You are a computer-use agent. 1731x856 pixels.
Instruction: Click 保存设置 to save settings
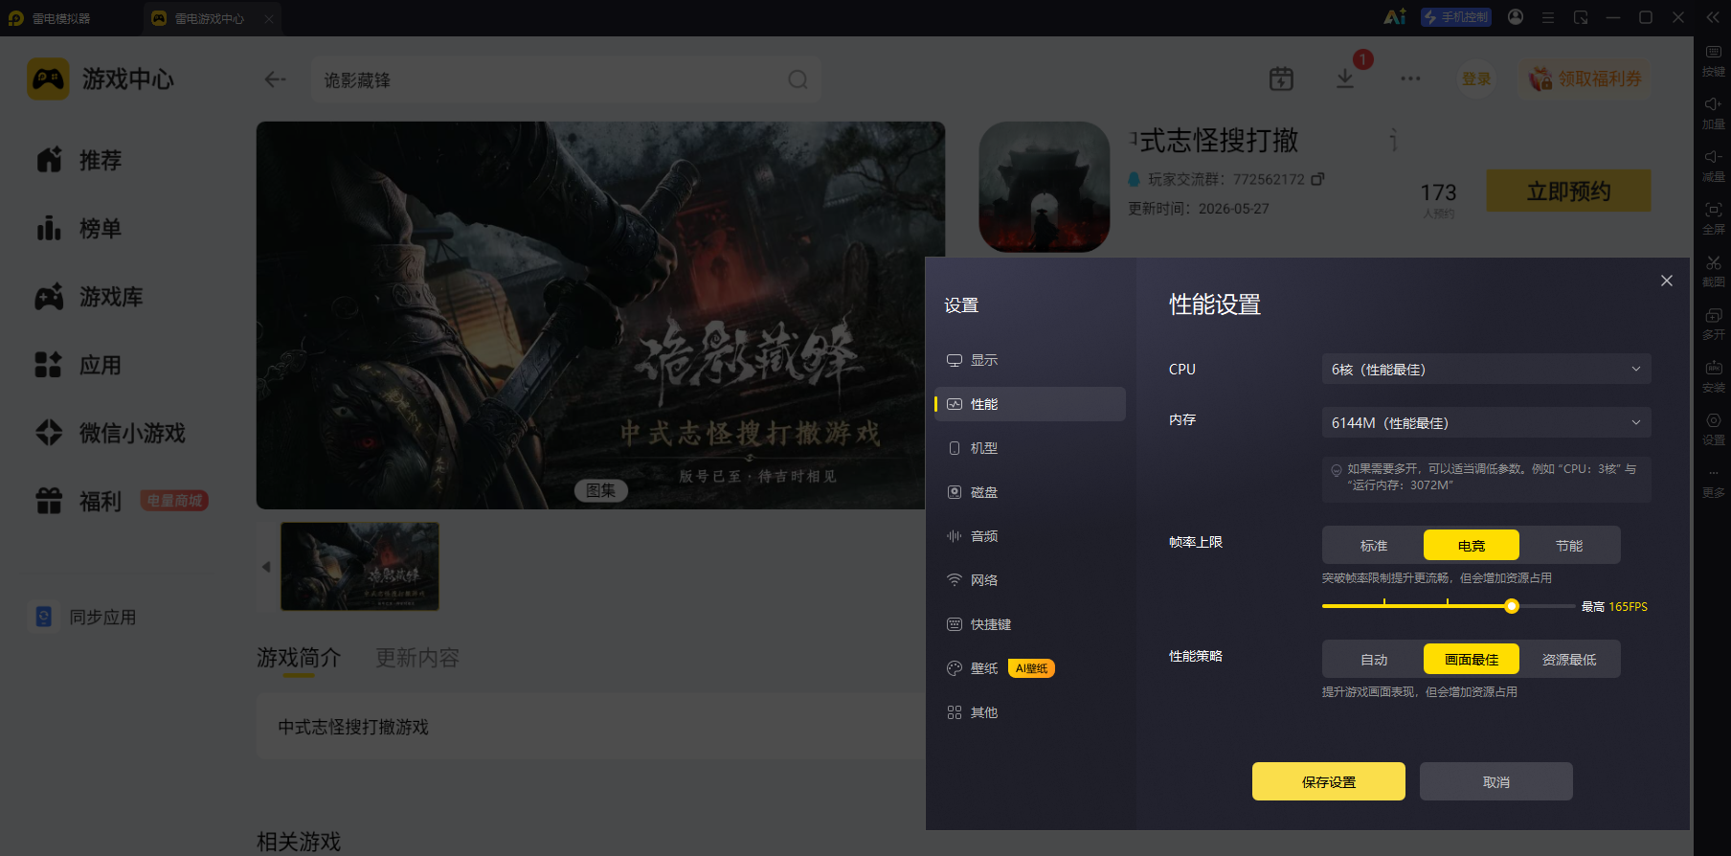coord(1329,781)
